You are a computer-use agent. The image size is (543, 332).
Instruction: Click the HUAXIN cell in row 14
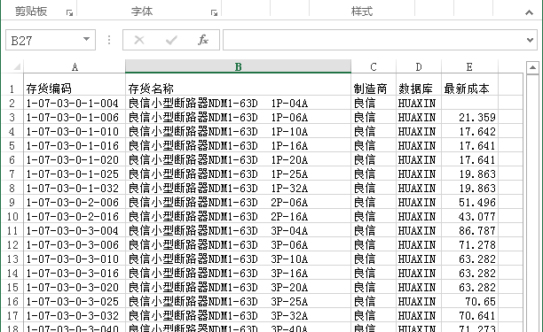point(419,273)
